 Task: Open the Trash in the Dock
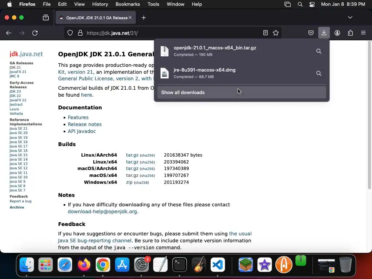tap(346, 264)
